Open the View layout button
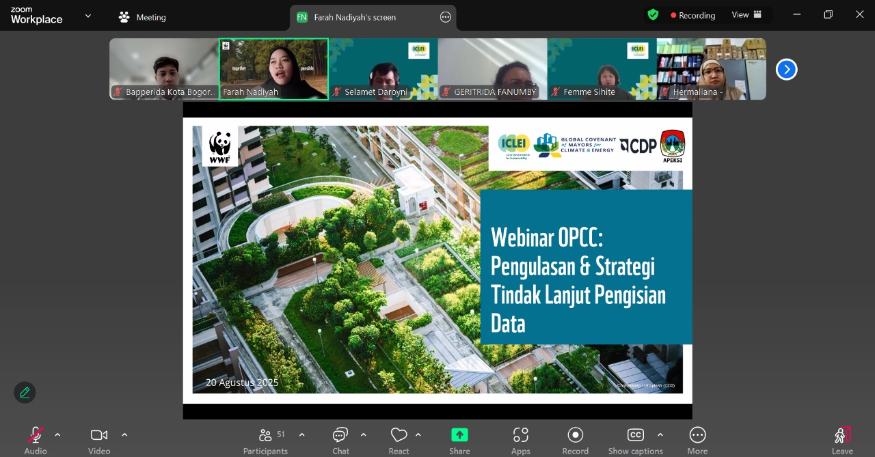875x457 pixels. click(x=746, y=15)
